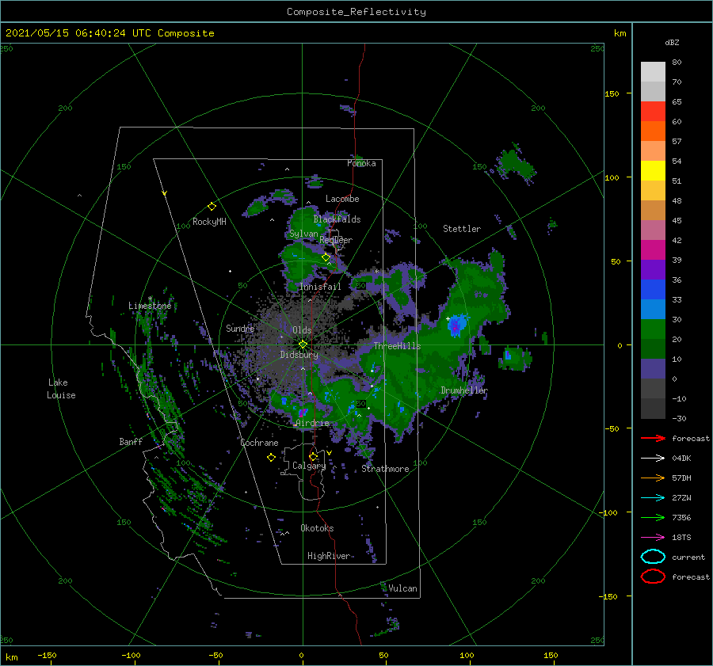Viewport: 713px width, 666px height.
Task: Click the Ponoka city label
Action: (x=361, y=163)
